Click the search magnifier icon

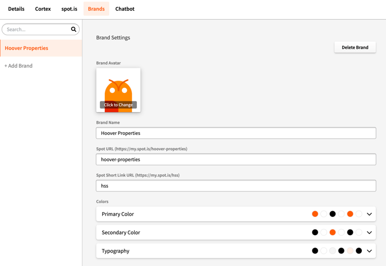coord(73,29)
